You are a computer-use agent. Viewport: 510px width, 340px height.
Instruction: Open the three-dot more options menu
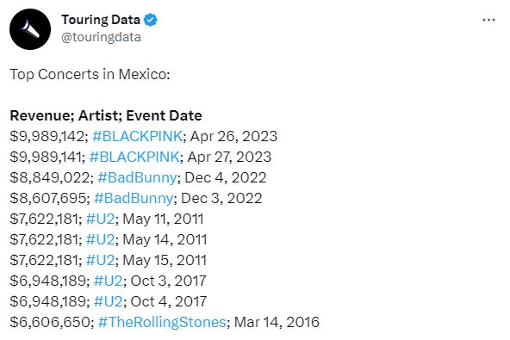488,20
